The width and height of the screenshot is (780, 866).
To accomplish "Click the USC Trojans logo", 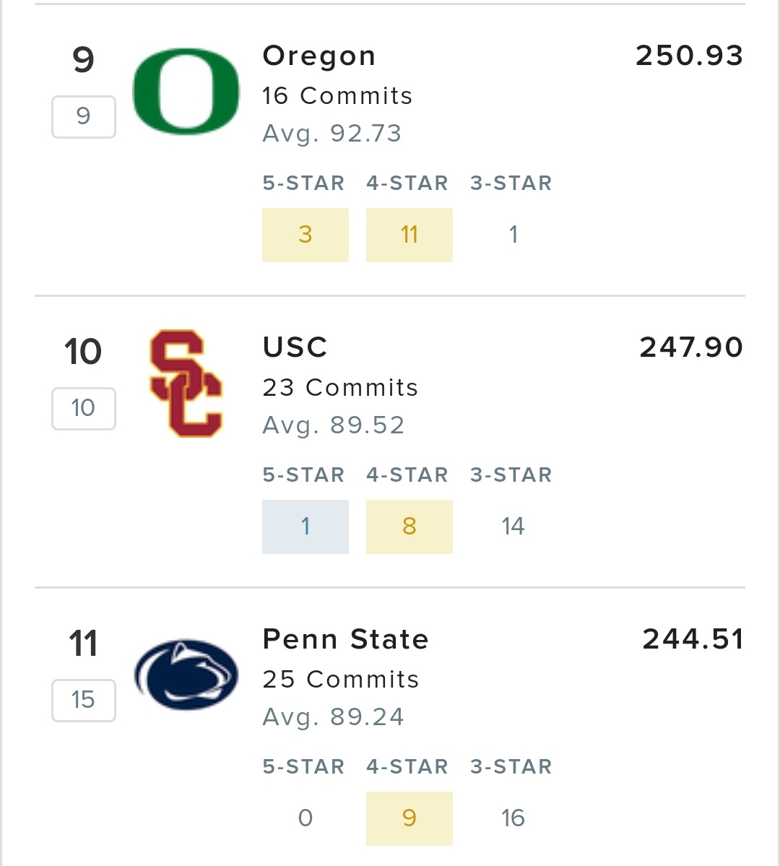I will coord(186,384).
